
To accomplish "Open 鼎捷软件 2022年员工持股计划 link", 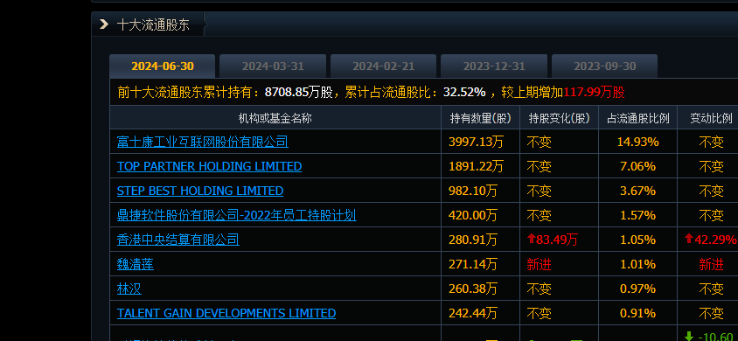I will 236,215.
